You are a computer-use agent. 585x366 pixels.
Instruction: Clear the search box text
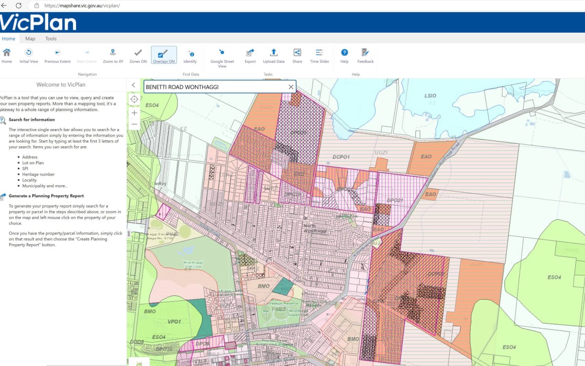[x=291, y=87]
